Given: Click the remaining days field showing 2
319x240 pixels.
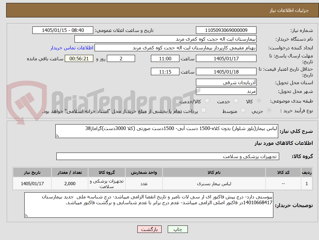Looking at the screenshot, I should pyautogui.click(x=121, y=59).
